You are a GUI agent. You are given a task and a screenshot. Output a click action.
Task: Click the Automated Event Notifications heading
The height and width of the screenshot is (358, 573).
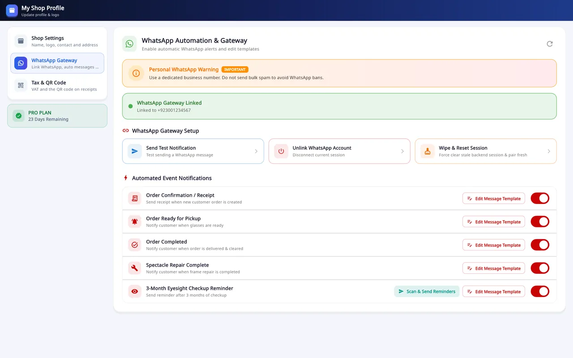(x=172, y=178)
